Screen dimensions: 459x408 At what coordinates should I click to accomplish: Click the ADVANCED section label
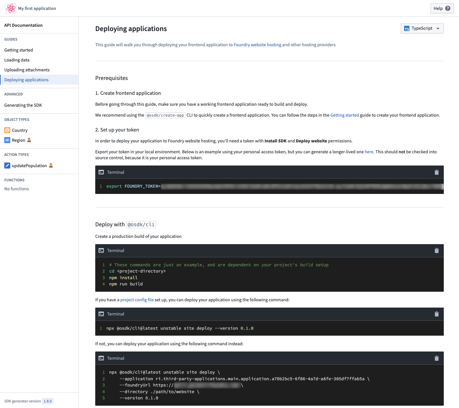click(14, 94)
